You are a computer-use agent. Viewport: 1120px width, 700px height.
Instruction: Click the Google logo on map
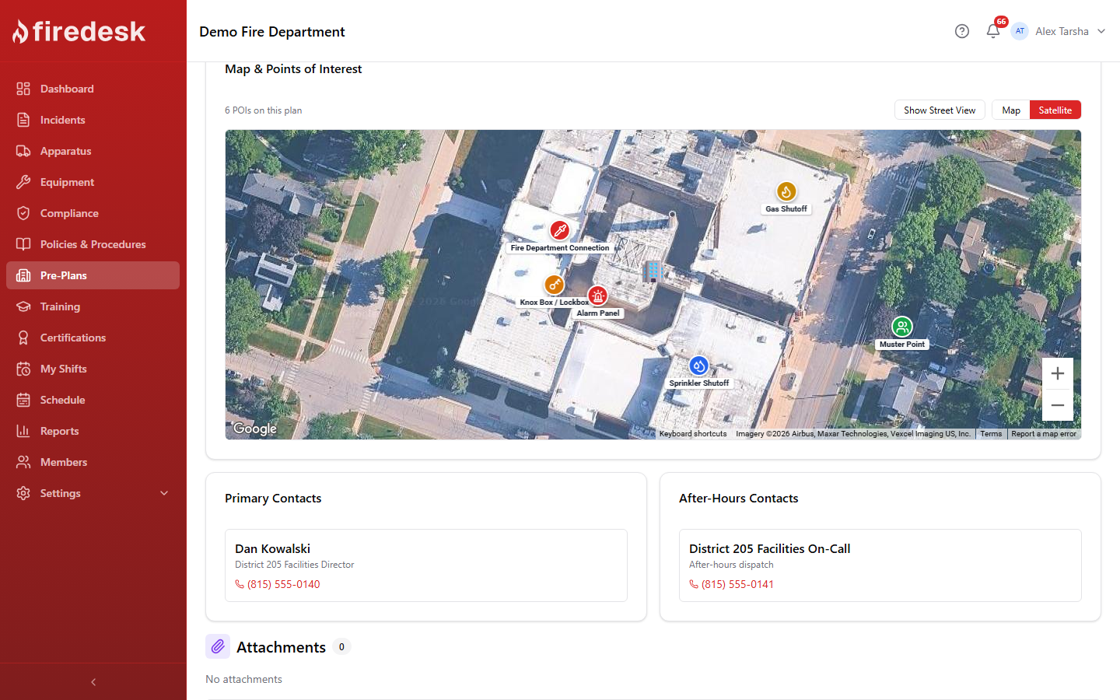[x=255, y=429]
